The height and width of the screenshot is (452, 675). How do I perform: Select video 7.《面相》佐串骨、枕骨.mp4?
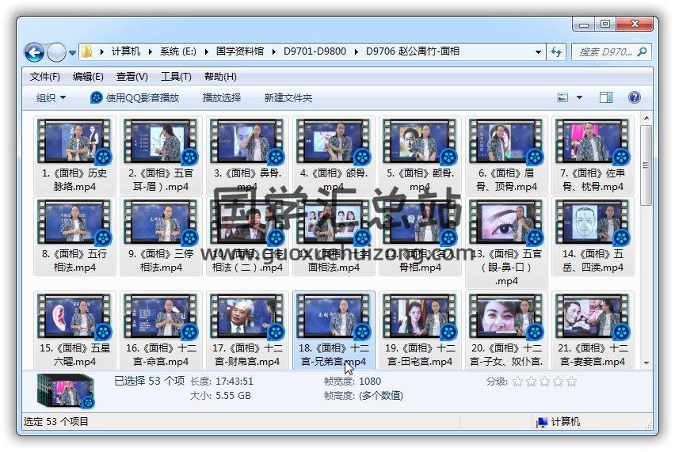(x=593, y=156)
